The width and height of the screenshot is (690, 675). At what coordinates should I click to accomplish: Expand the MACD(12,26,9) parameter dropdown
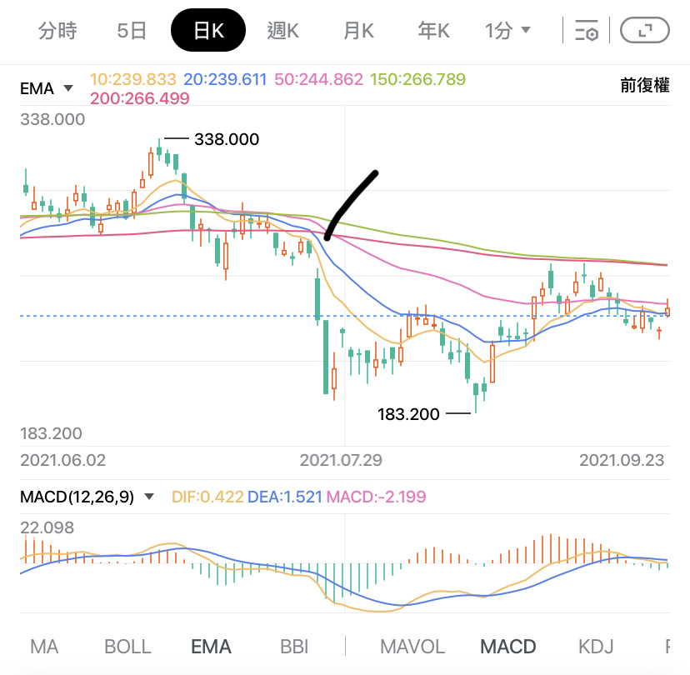click(x=149, y=497)
